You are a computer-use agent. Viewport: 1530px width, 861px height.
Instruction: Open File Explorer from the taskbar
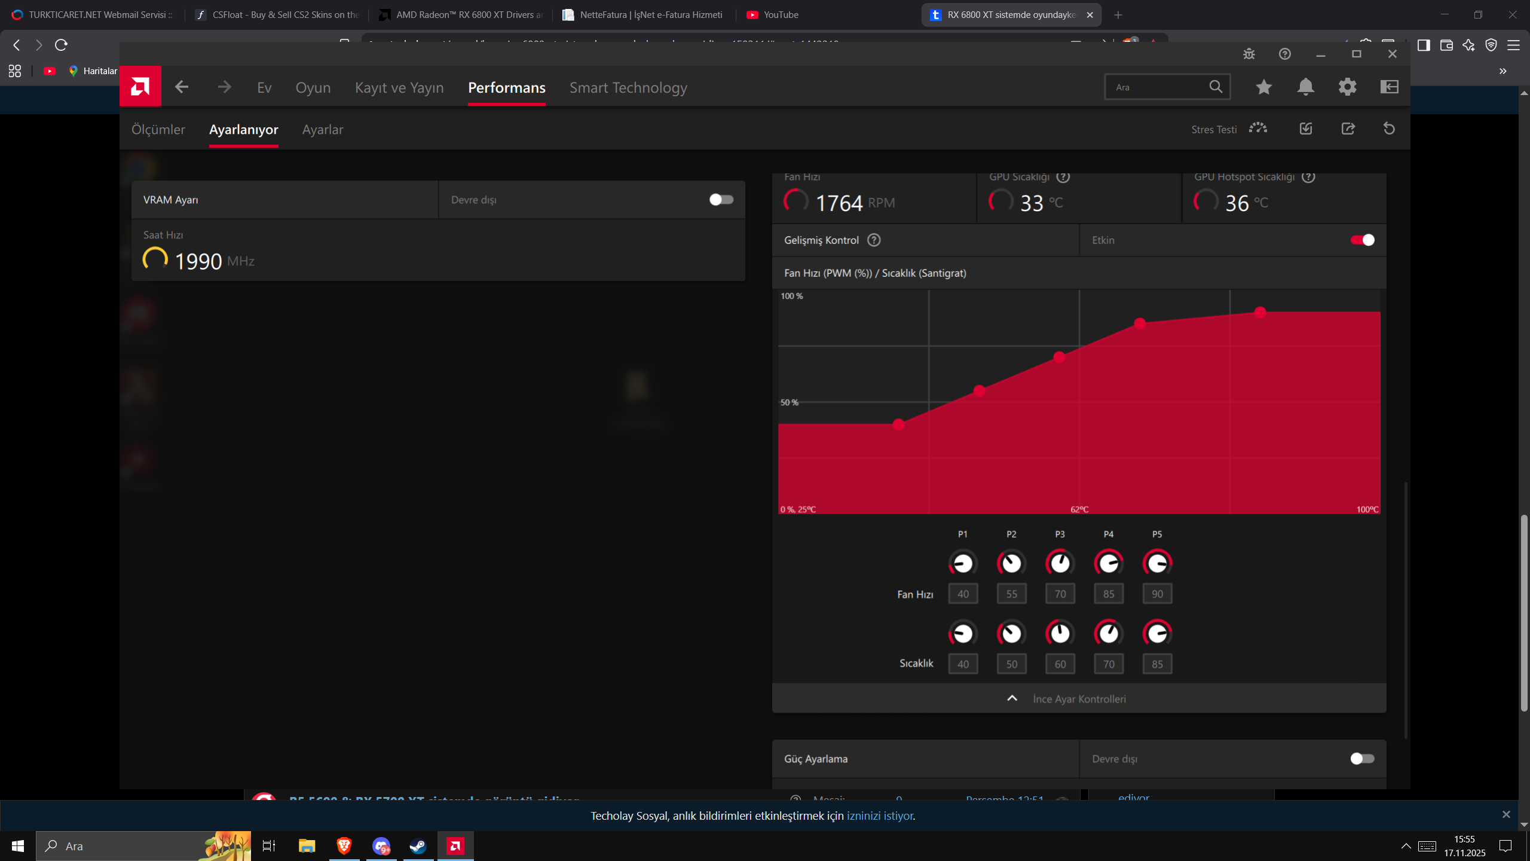pyautogui.click(x=307, y=846)
